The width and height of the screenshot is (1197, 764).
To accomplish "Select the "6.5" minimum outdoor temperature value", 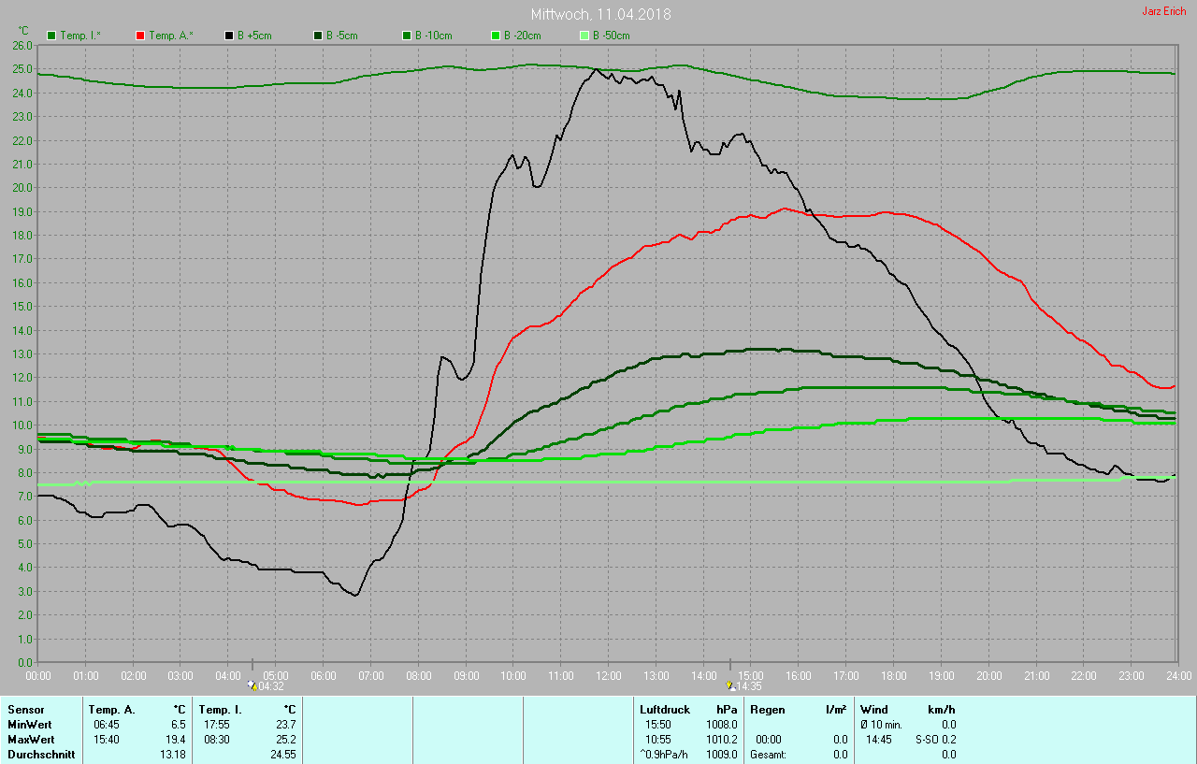I will click(178, 725).
